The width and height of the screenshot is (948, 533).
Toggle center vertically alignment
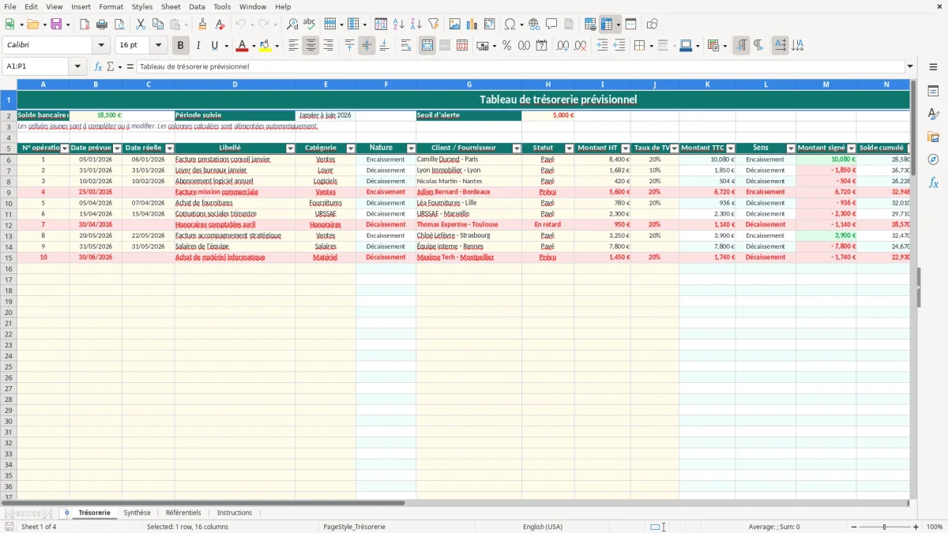pyautogui.click(x=367, y=46)
